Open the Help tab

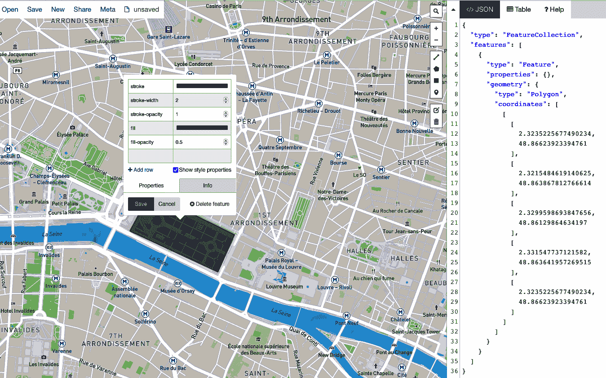coord(554,9)
